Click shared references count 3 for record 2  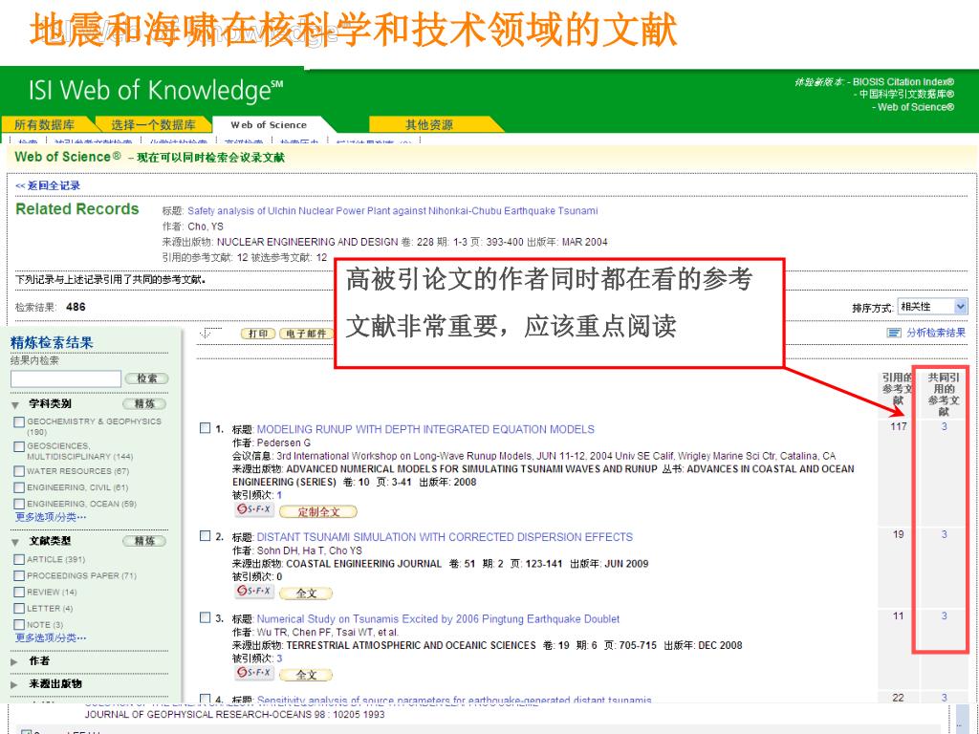click(x=944, y=534)
